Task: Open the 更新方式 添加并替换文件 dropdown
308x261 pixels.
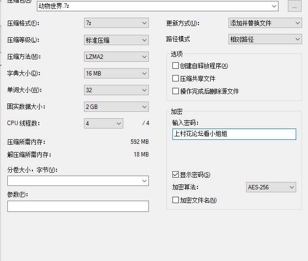Action: point(265,23)
